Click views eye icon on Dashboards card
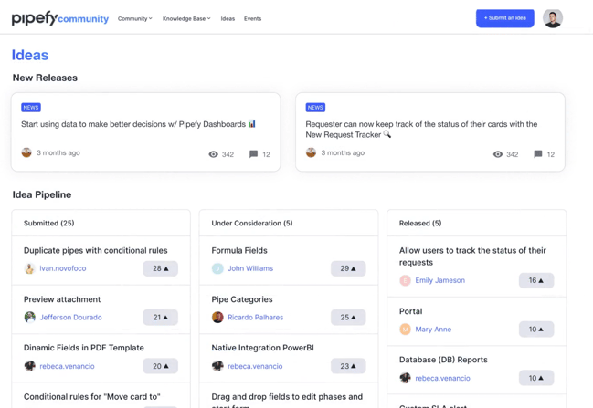The height and width of the screenshot is (408, 593). pos(213,154)
